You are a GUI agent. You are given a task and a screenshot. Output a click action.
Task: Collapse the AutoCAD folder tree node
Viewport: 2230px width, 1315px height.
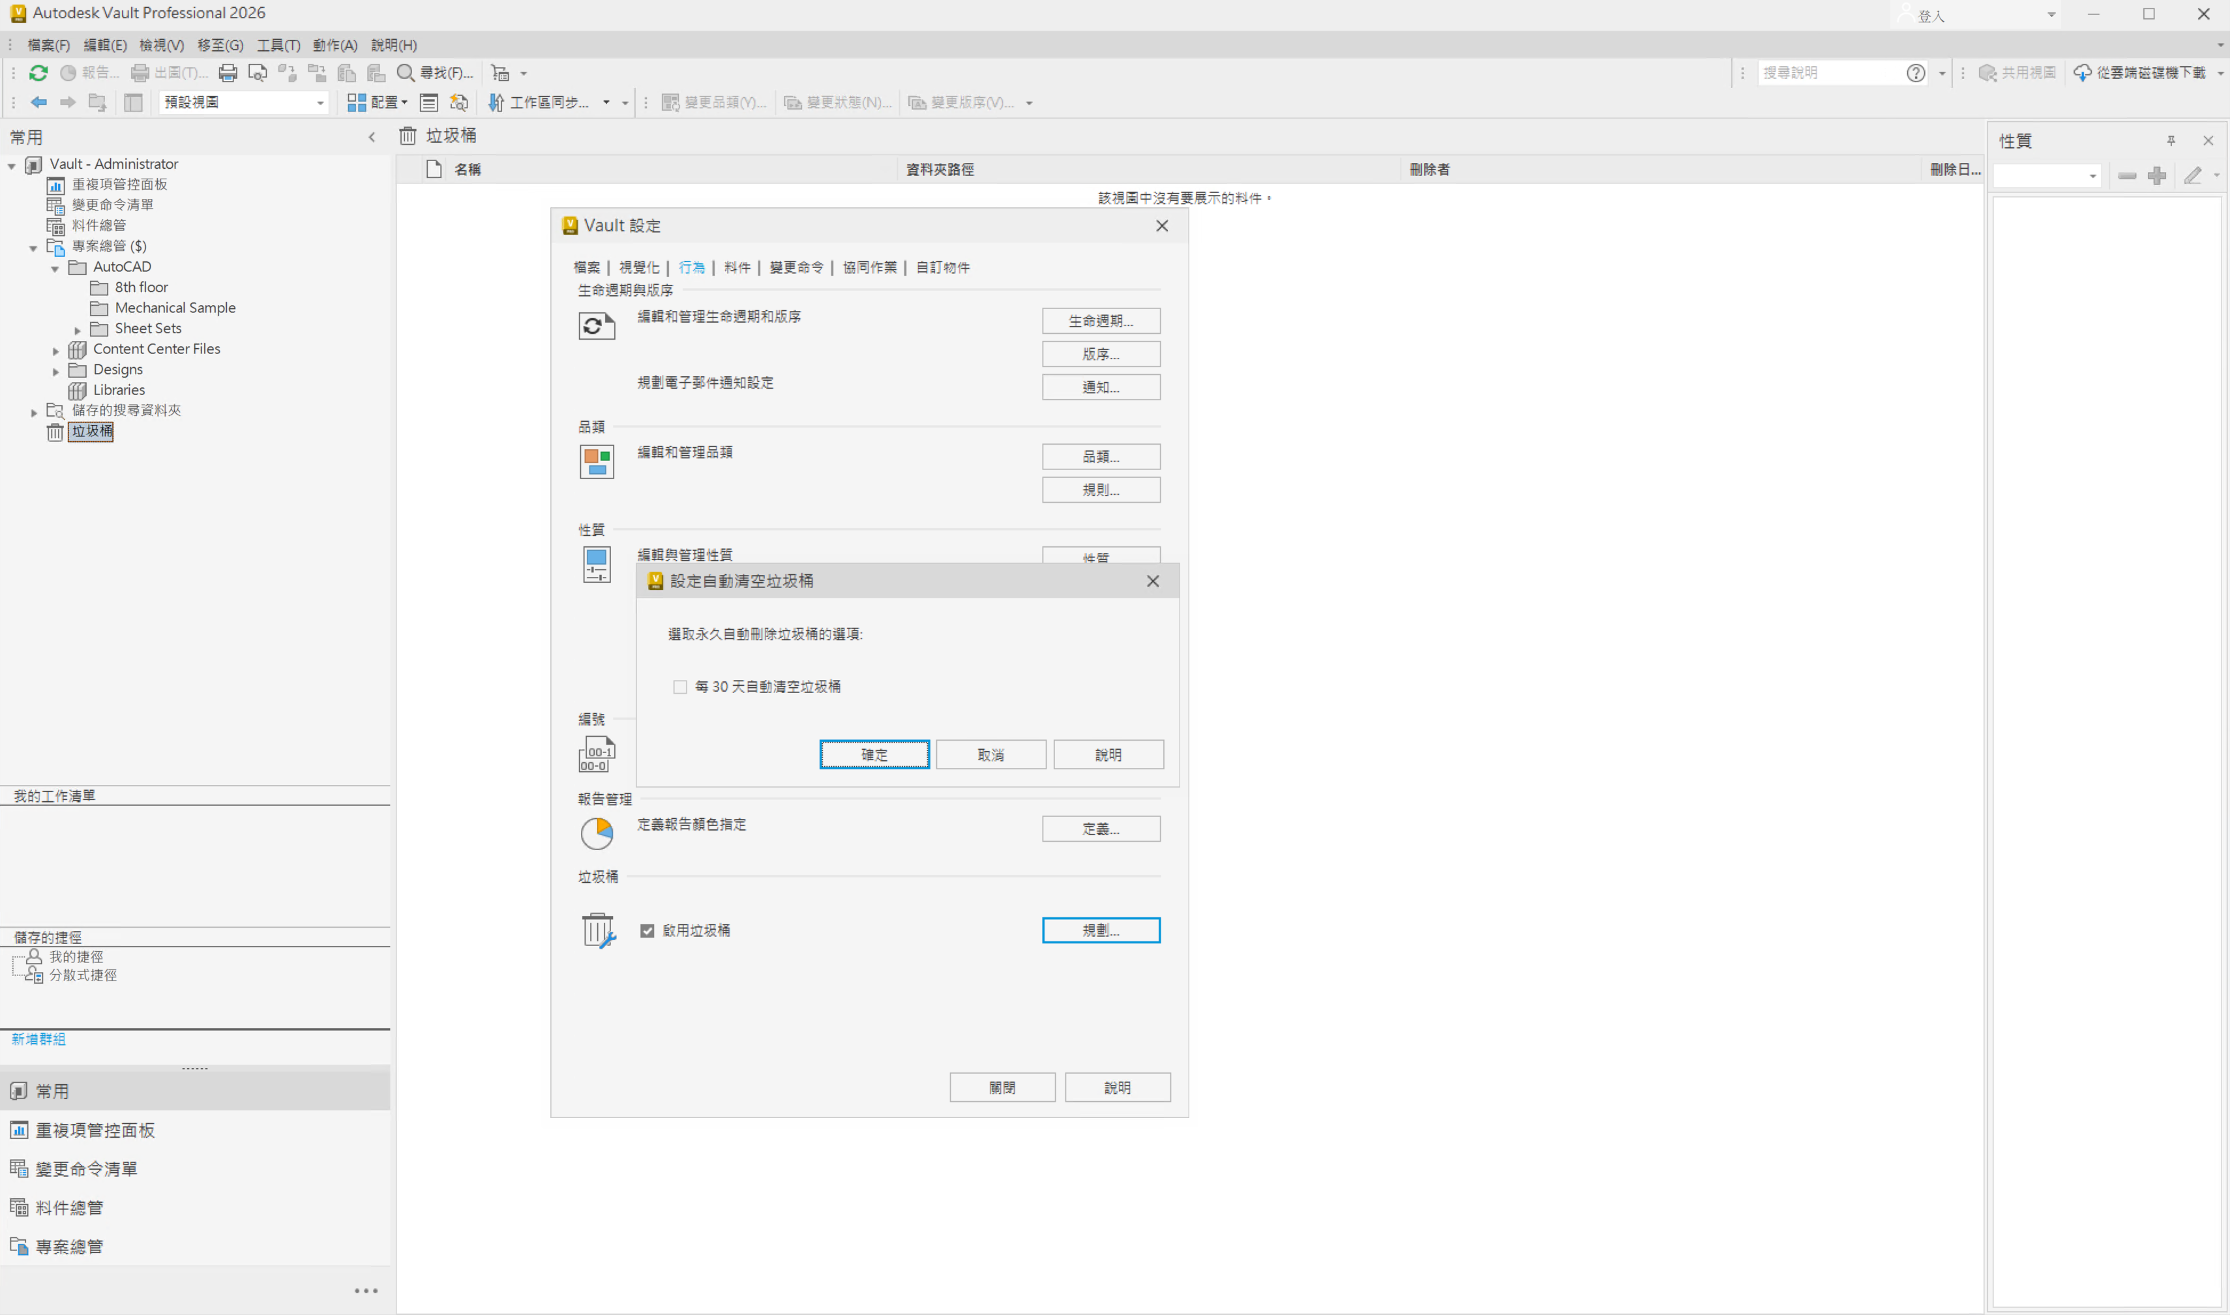pos(55,267)
